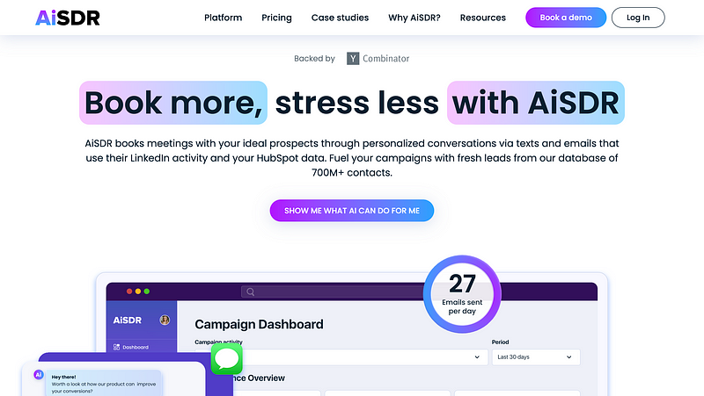Go to the Pricing page
This screenshot has width=704, height=396.
(276, 18)
